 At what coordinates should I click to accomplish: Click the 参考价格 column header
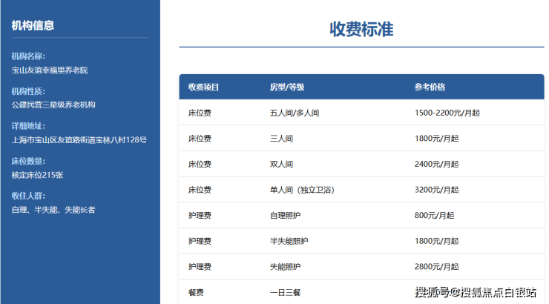430,87
